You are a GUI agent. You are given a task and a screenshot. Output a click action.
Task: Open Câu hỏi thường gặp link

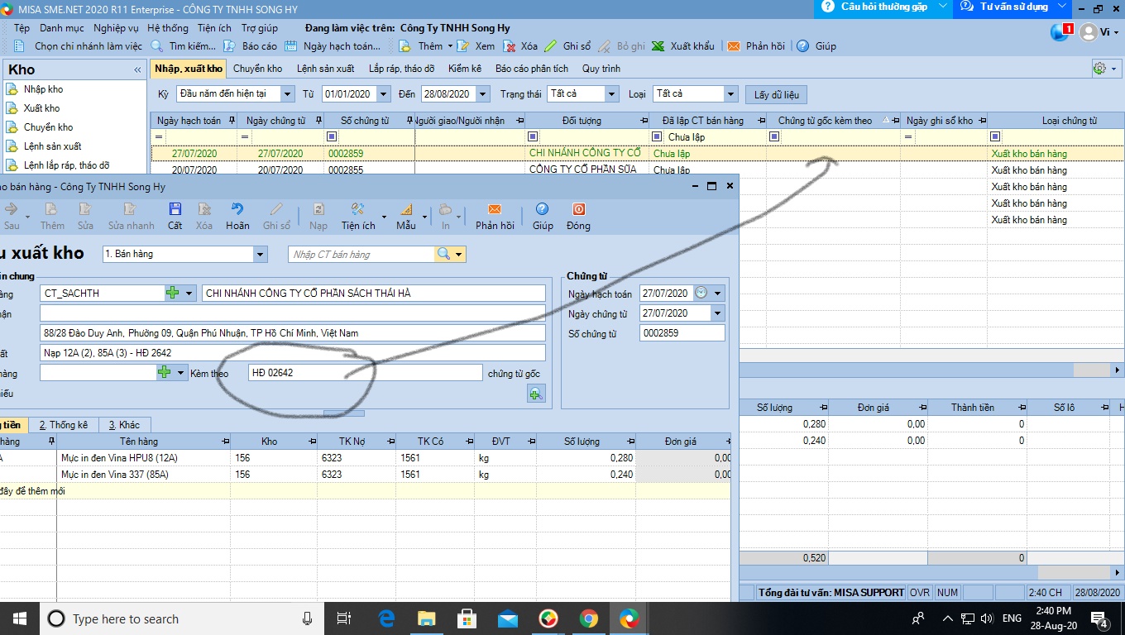click(883, 7)
